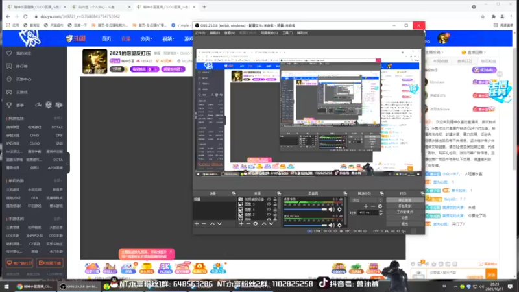Open 设置 button in OBS controls
Image resolution: width=519 pixels, height=292 pixels.
[x=404, y=218]
